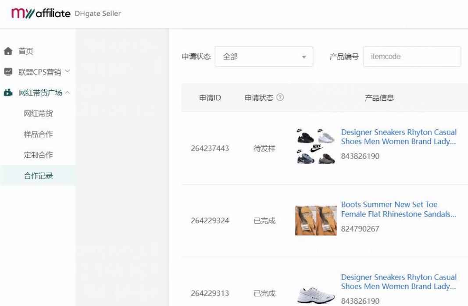Open 联盟CPS营销 menu item
Image resolution: width=468 pixels, height=306 pixels.
pyautogui.click(x=40, y=72)
